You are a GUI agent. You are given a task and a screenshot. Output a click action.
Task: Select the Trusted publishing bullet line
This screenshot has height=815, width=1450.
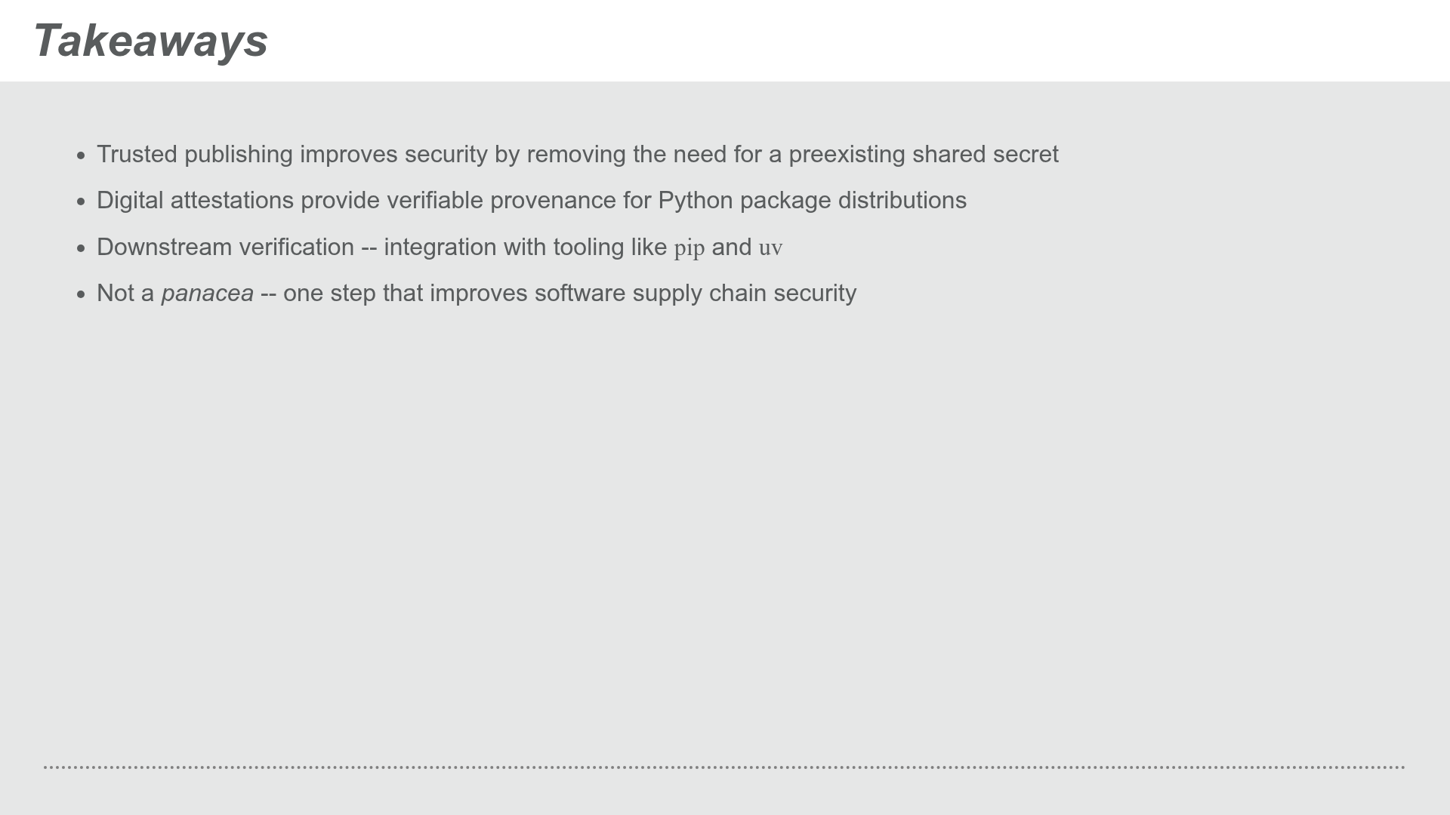578,155
